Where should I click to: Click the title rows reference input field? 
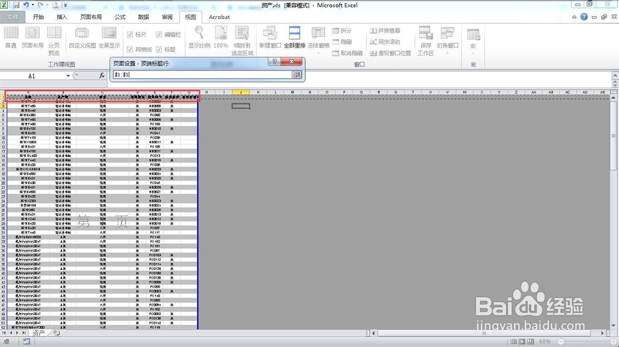202,75
